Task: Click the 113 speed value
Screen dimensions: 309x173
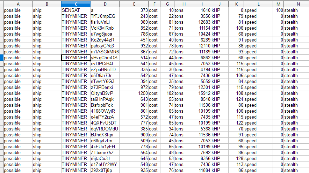Action: (x=236, y=164)
